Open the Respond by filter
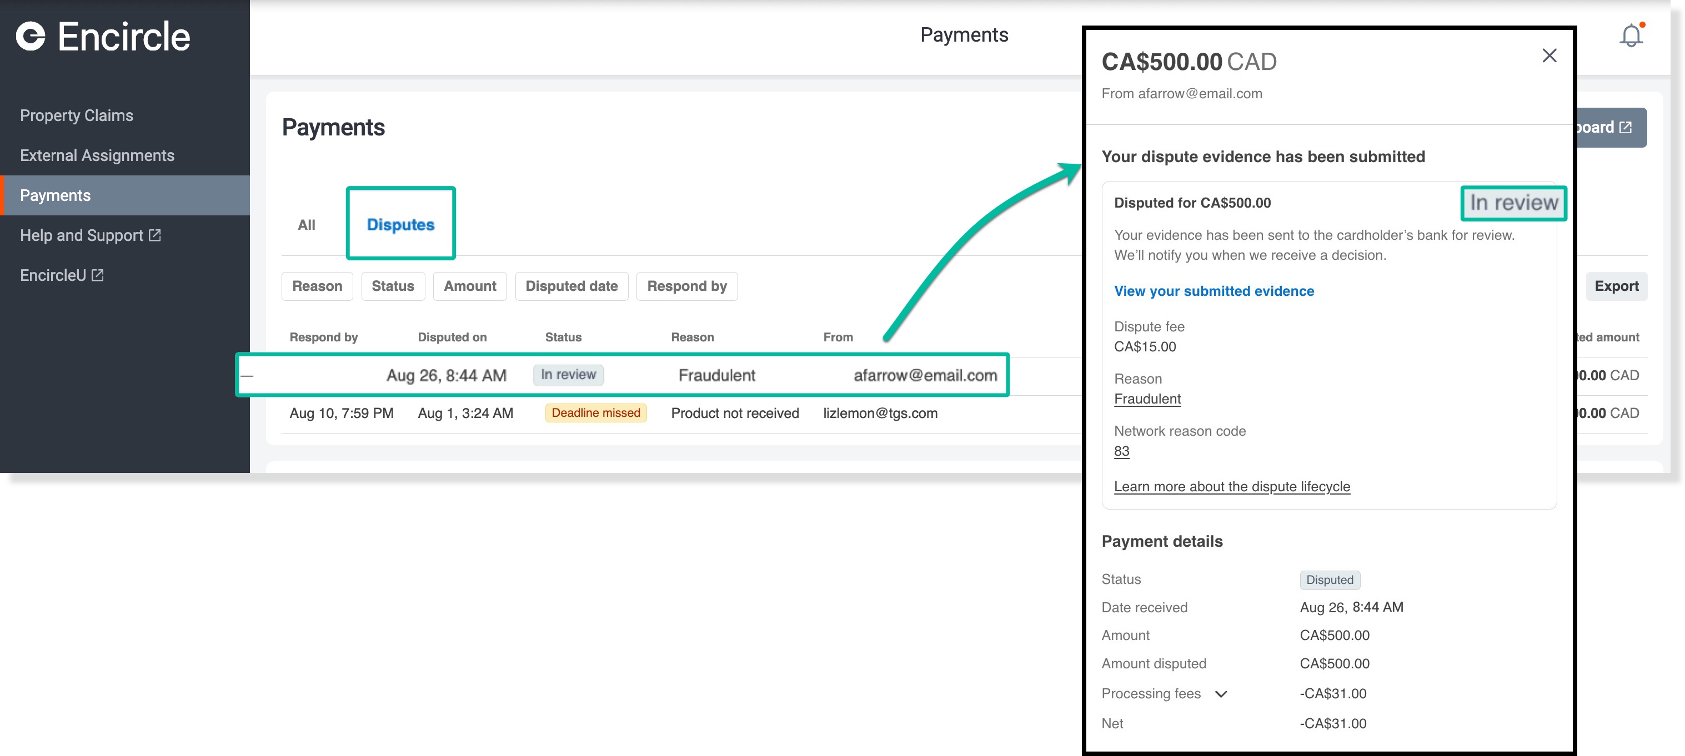The image size is (1685, 756). pos(686,286)
